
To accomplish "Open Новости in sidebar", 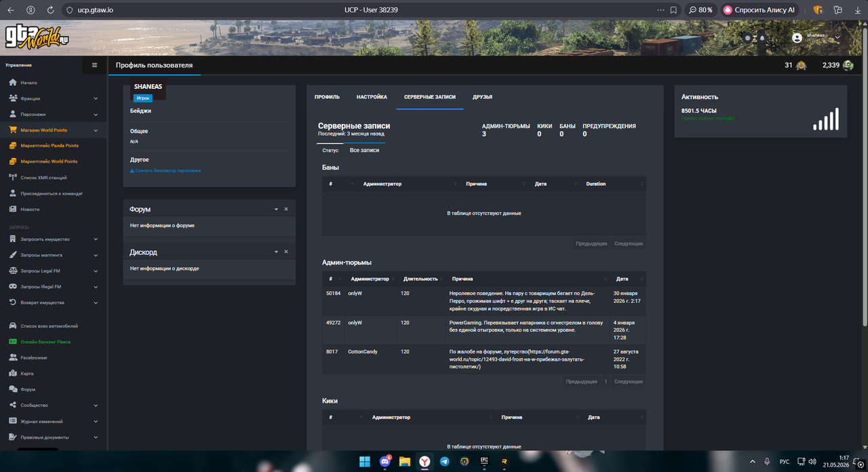I will (x=30, y=209).
